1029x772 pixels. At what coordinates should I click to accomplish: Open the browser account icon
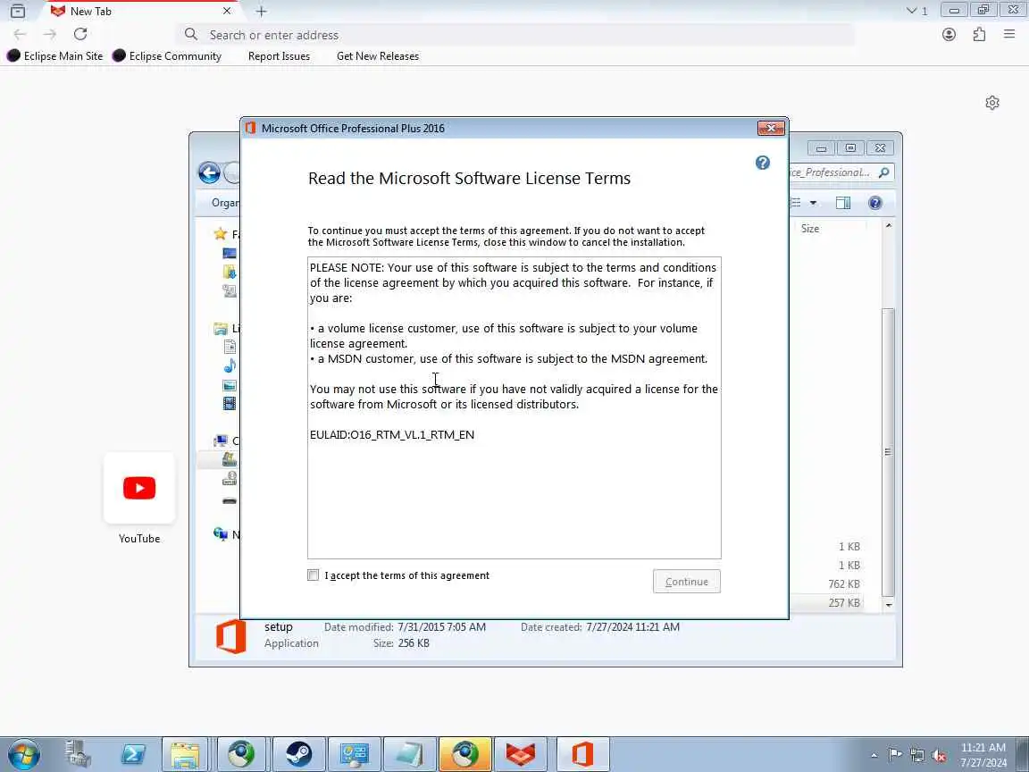pyautogui.click(x=949, y=34)
